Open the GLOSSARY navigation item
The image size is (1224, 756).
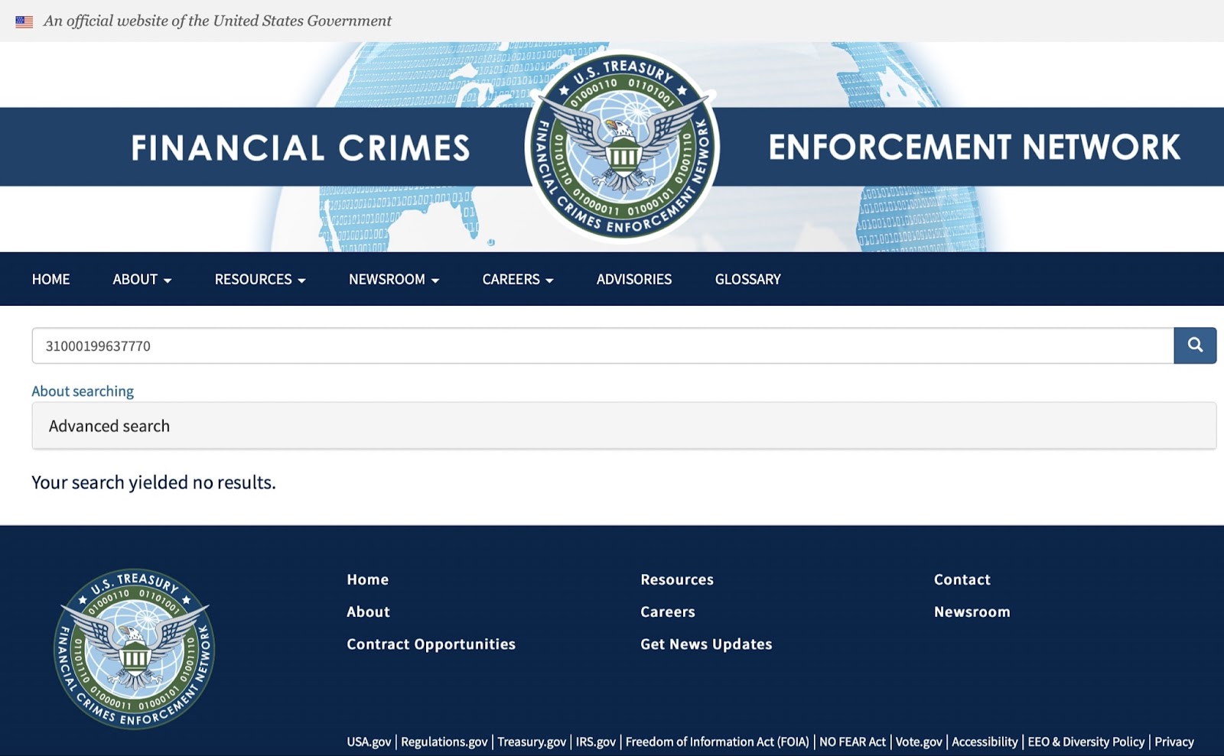(x=748, y=279)
